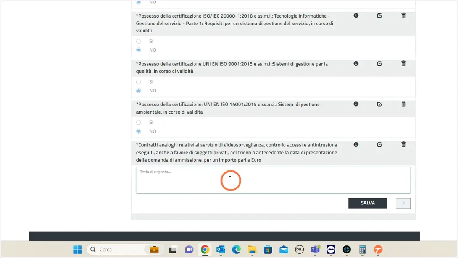The image size is (458, 258).
Task: Open the Mail app from the taskbar
Action: pos(284,250)
